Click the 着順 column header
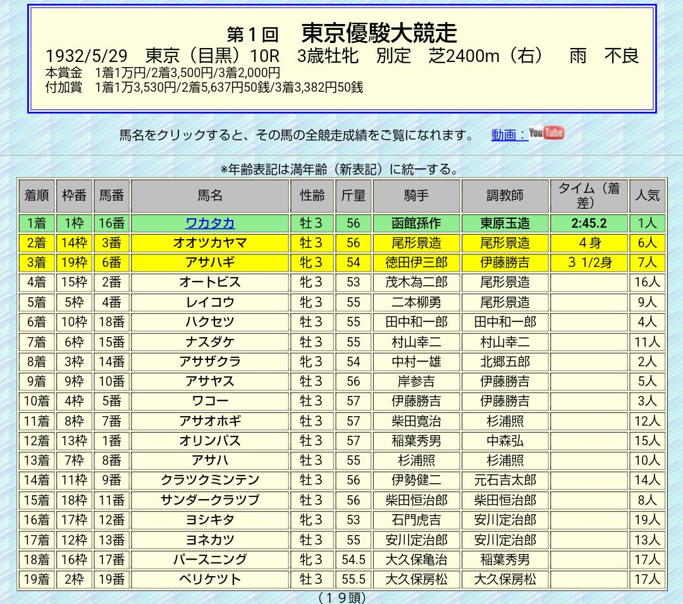The image size is (683, 604). tap(36, 195)
